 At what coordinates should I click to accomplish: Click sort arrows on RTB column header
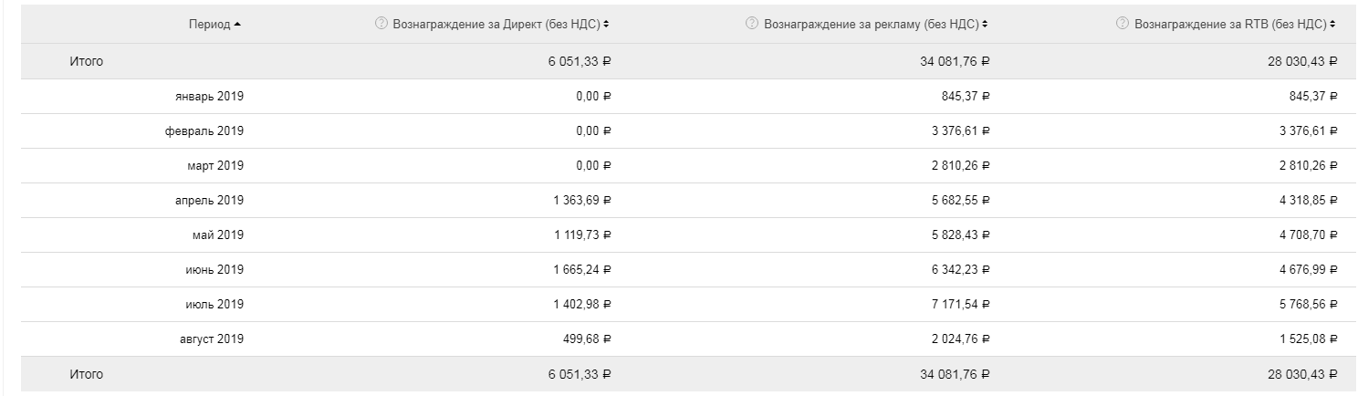1334,23
